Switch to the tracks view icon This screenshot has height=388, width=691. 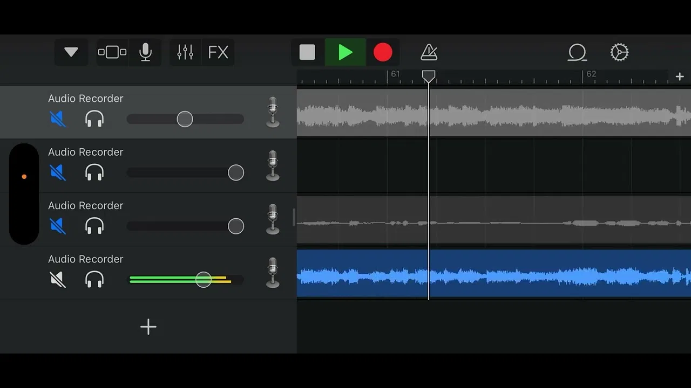[112, 52]
